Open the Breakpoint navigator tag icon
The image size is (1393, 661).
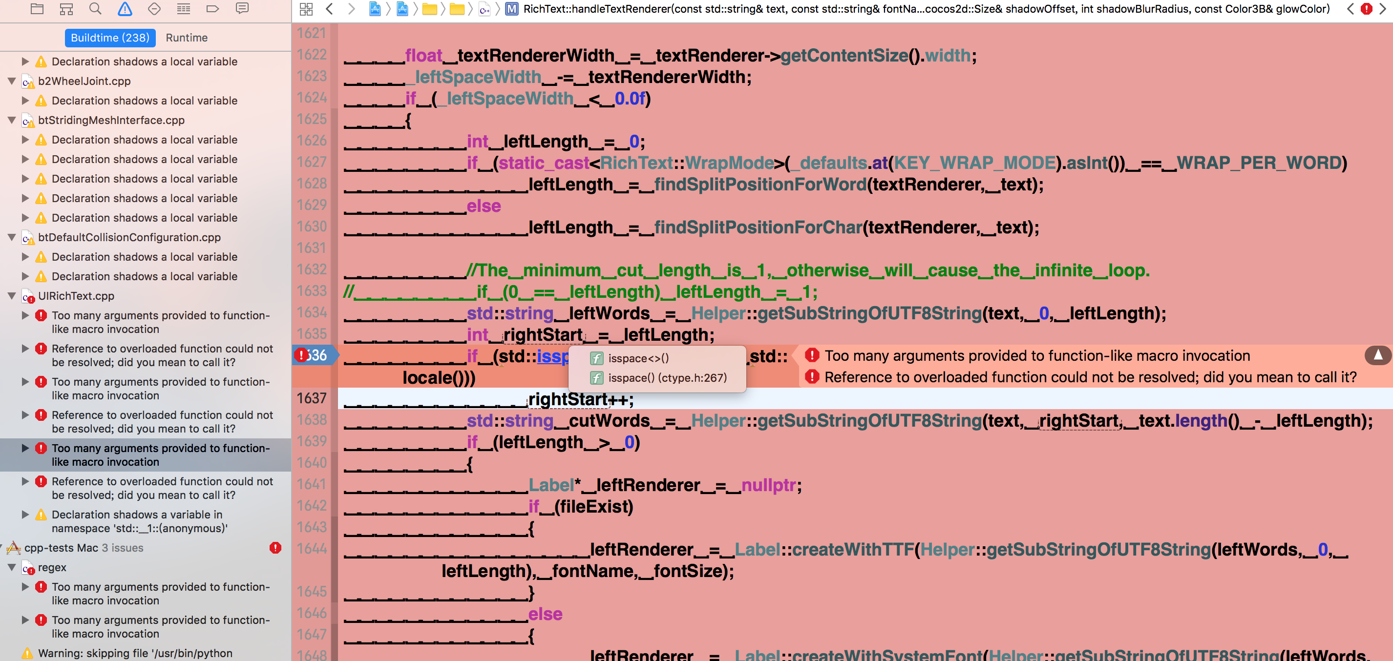pos(212,9)
